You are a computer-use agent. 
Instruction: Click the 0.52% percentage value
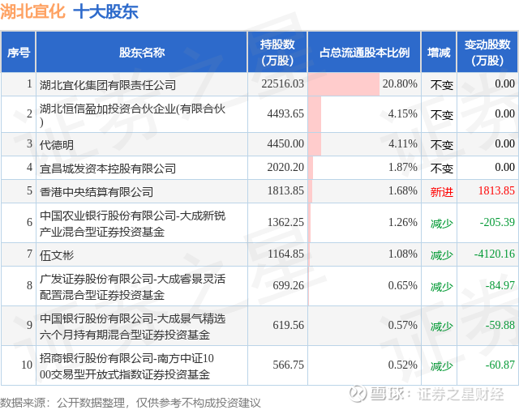[402, 365]
